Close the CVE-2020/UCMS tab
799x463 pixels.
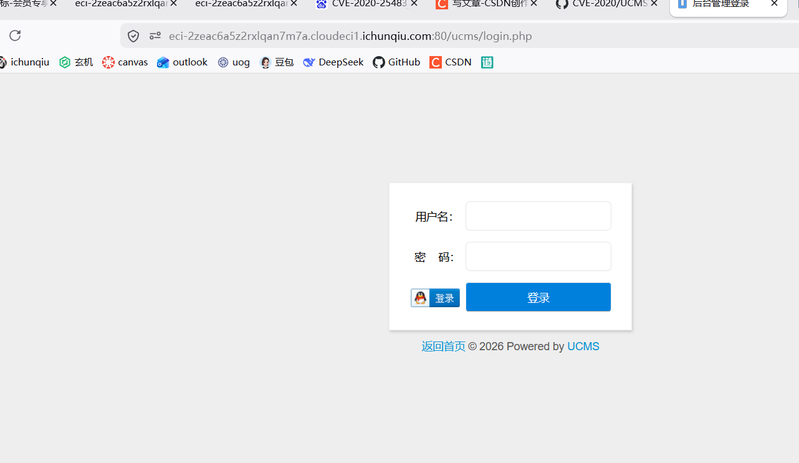[x=654, y=3]
